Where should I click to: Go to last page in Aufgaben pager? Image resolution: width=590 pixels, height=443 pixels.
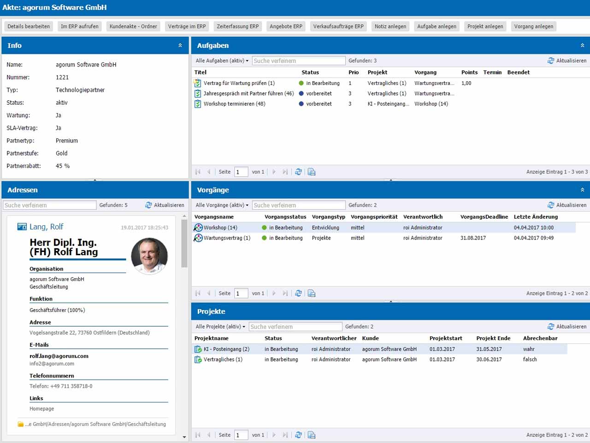tap(285, 172)
